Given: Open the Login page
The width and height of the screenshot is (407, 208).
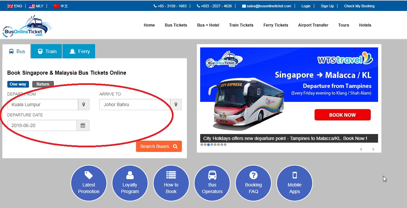Looking at the screenshot, I should (306, 6).
